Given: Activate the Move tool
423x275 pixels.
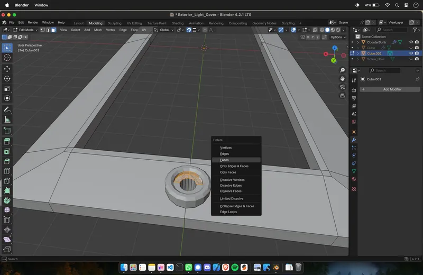Looking at the screenshot, I should click(x=7, y=69).
